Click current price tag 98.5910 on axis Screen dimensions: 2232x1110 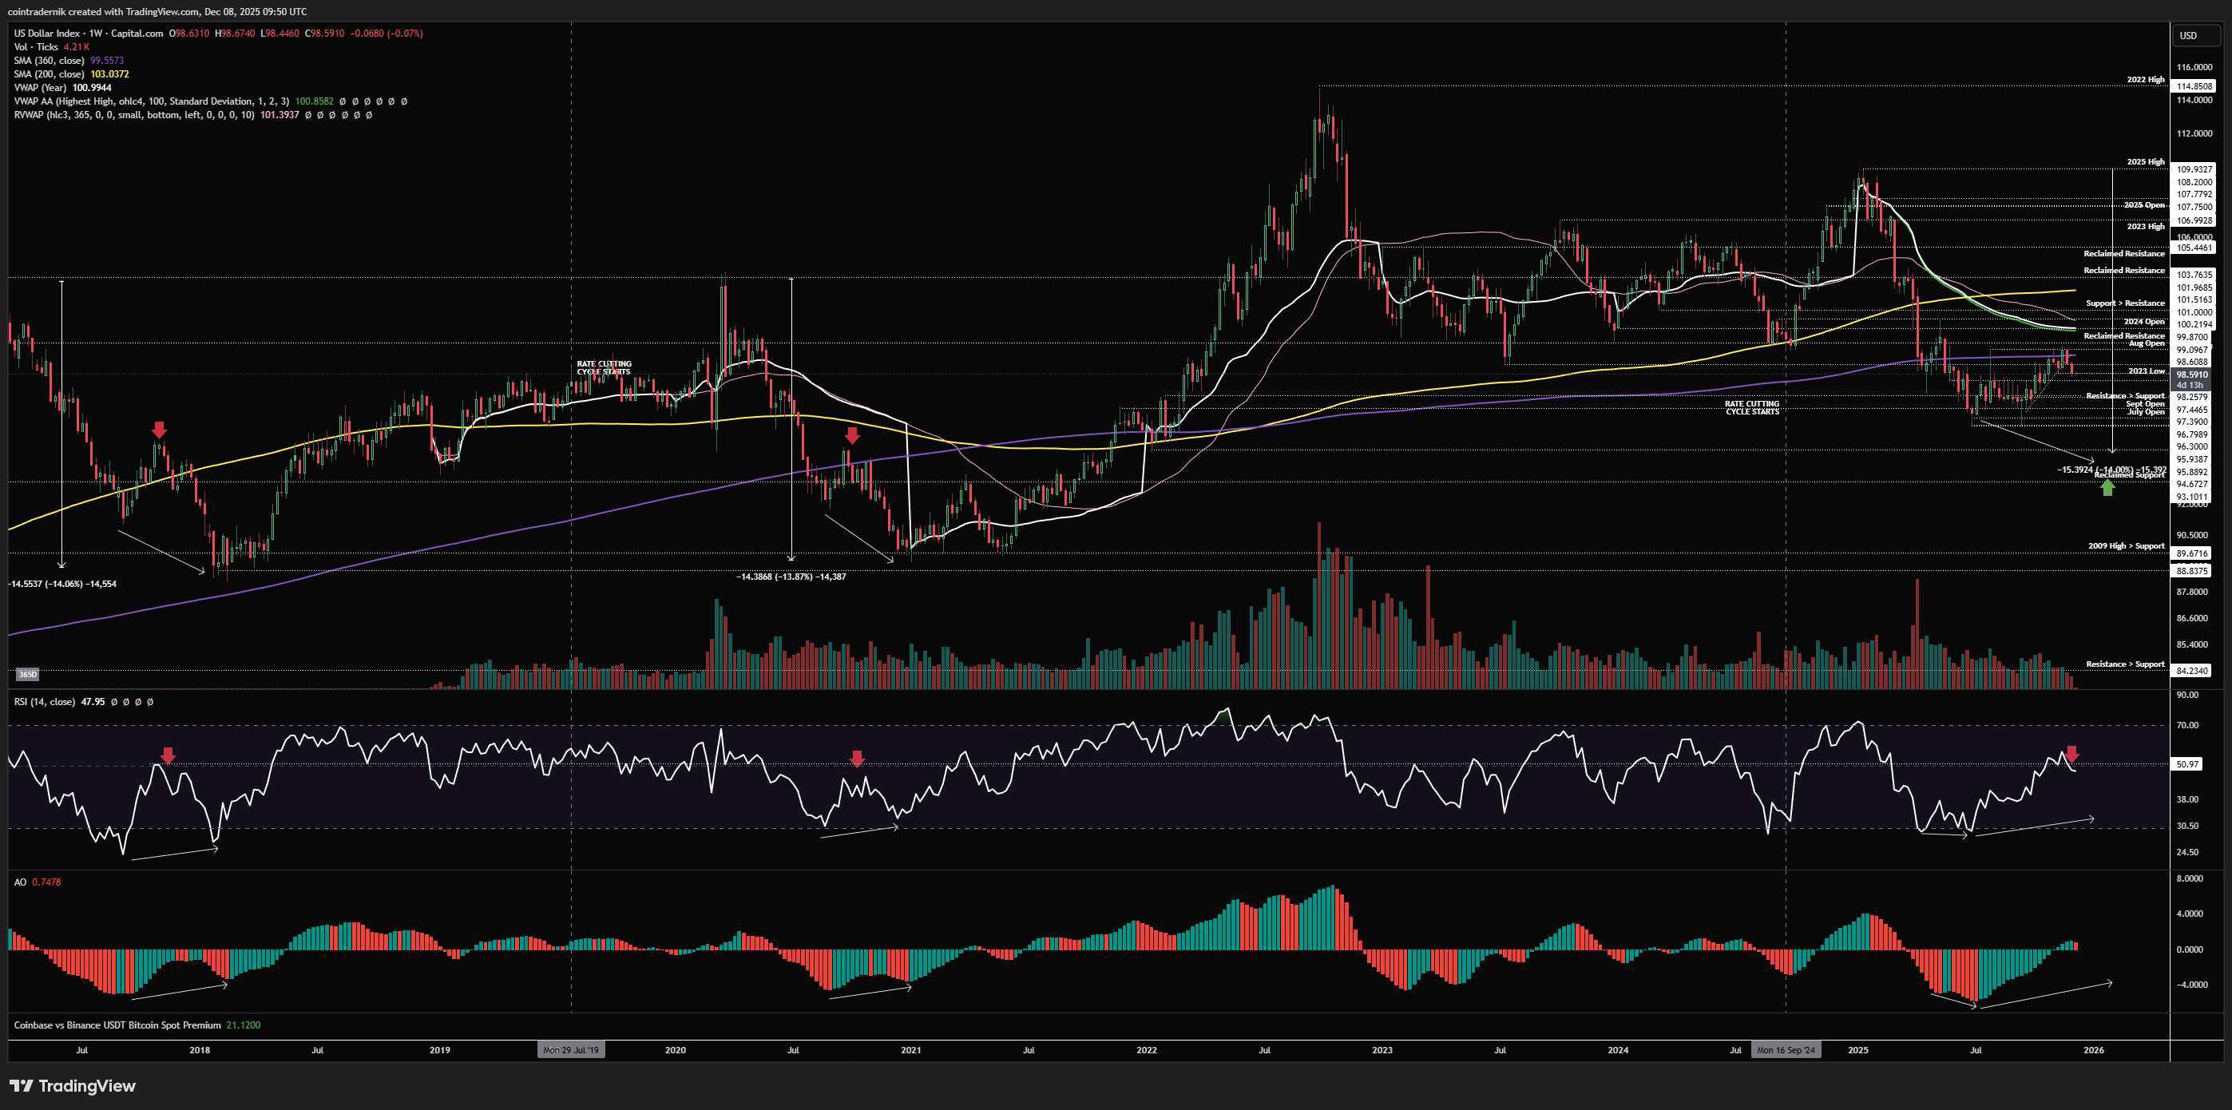(2193, 375)
